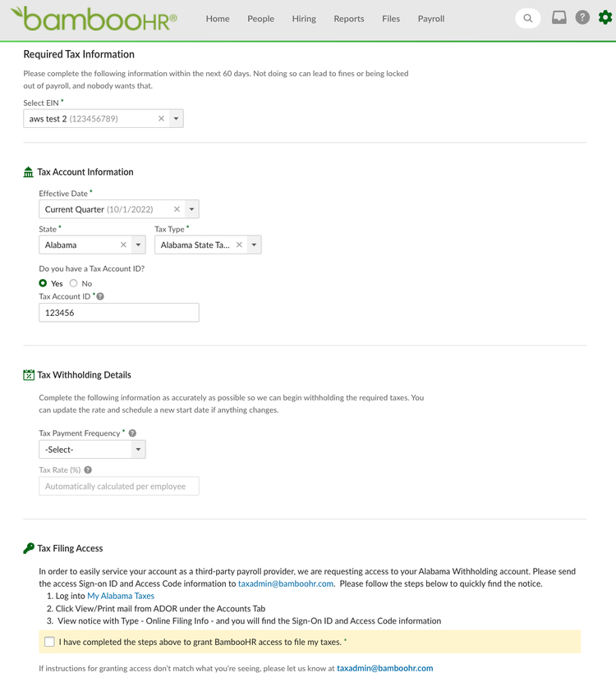Open the settings gear icon
Screen dimensions: 616x700
[x=605, y=17]
